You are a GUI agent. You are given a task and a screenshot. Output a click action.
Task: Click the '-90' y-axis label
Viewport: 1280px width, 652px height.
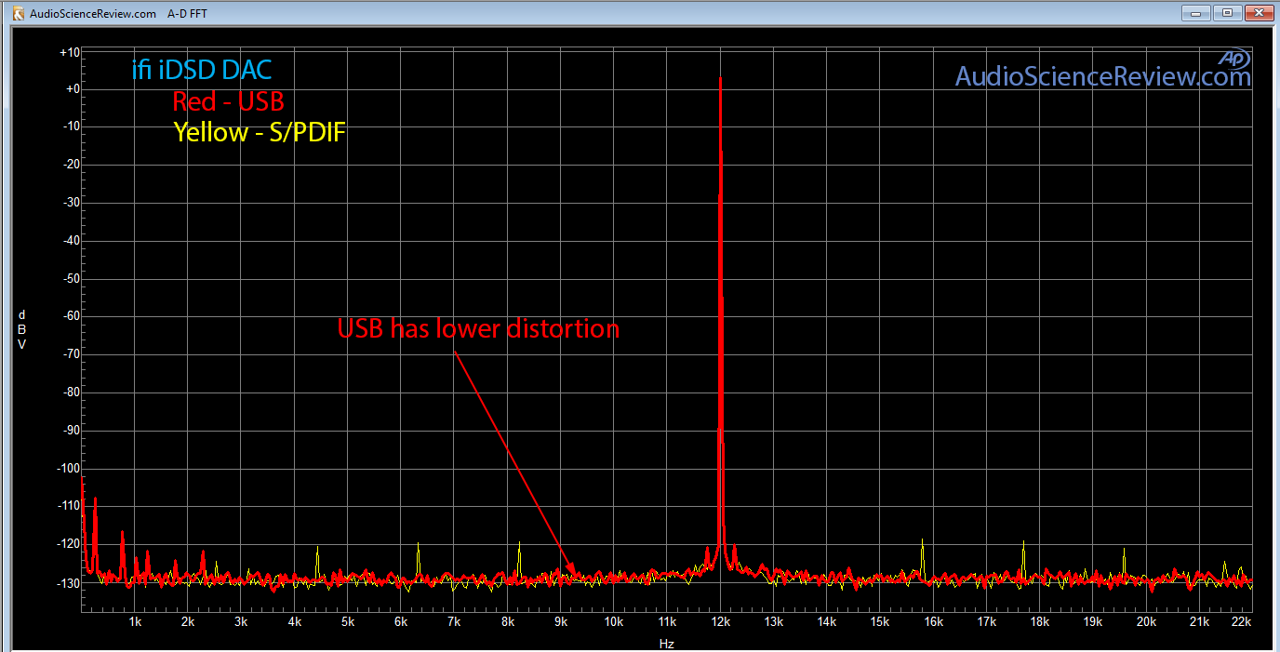[70, 431]
